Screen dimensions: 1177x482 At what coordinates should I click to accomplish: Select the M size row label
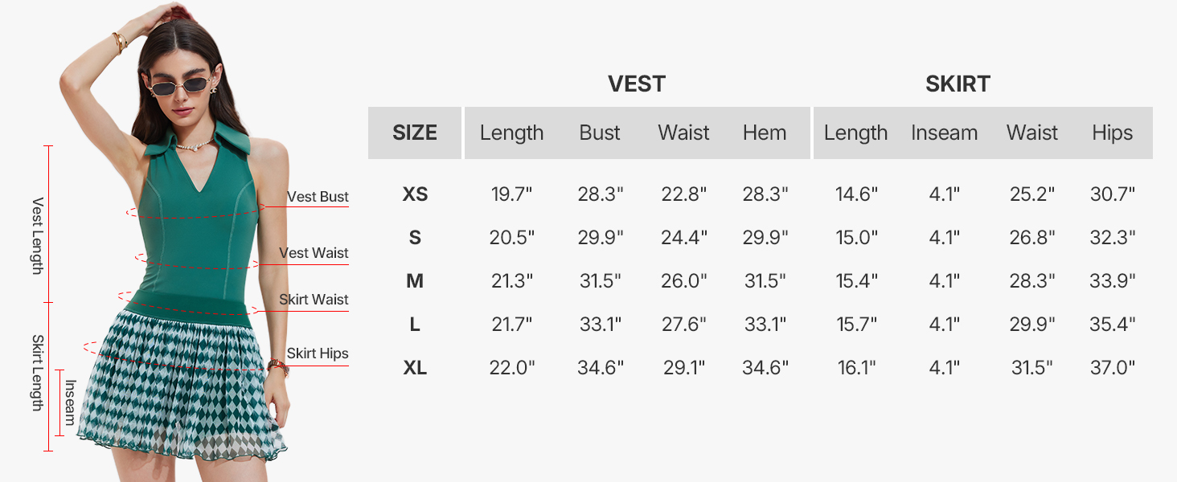415,281
